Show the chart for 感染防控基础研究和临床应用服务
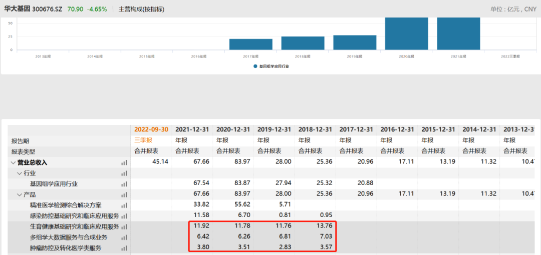 (x=124, y=216)
